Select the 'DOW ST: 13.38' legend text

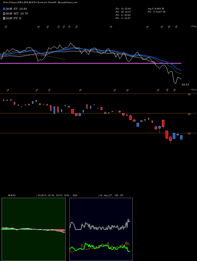coord(16,9)
